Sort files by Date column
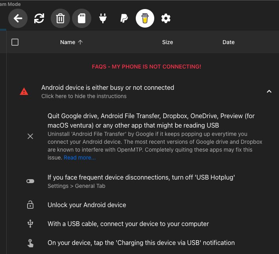Screen dimensions: 279x254 pos(229,42)
